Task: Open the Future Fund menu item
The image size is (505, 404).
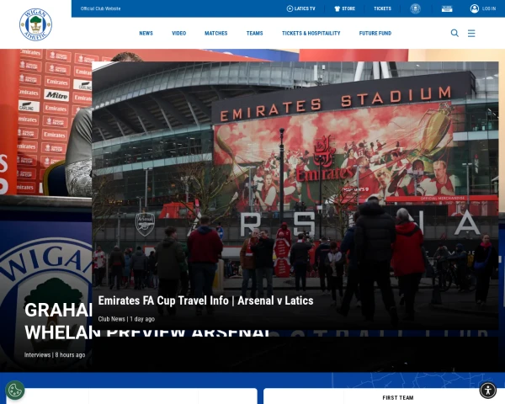Action: point(375,33)
